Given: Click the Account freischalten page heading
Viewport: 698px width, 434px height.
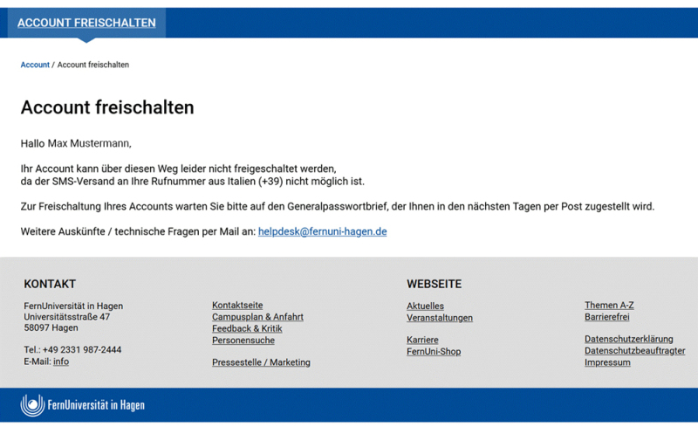Looking at the screenshot, I should [x=107, y=107].
